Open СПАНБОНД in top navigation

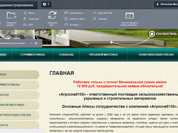66,55
